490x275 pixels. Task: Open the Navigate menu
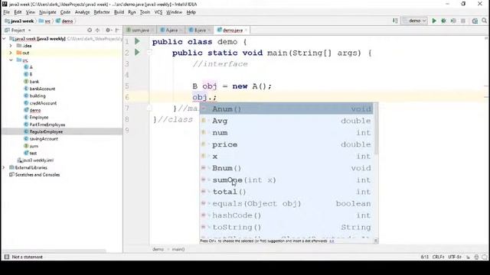47,12
